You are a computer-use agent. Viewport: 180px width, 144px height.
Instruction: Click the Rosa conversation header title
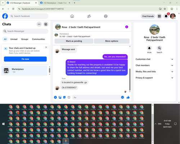click(81, 27)
